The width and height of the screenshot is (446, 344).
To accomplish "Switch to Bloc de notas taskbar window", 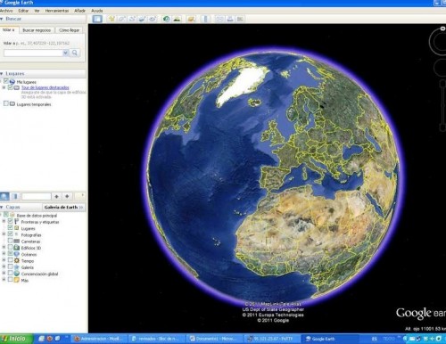I will tap(158, 339).
